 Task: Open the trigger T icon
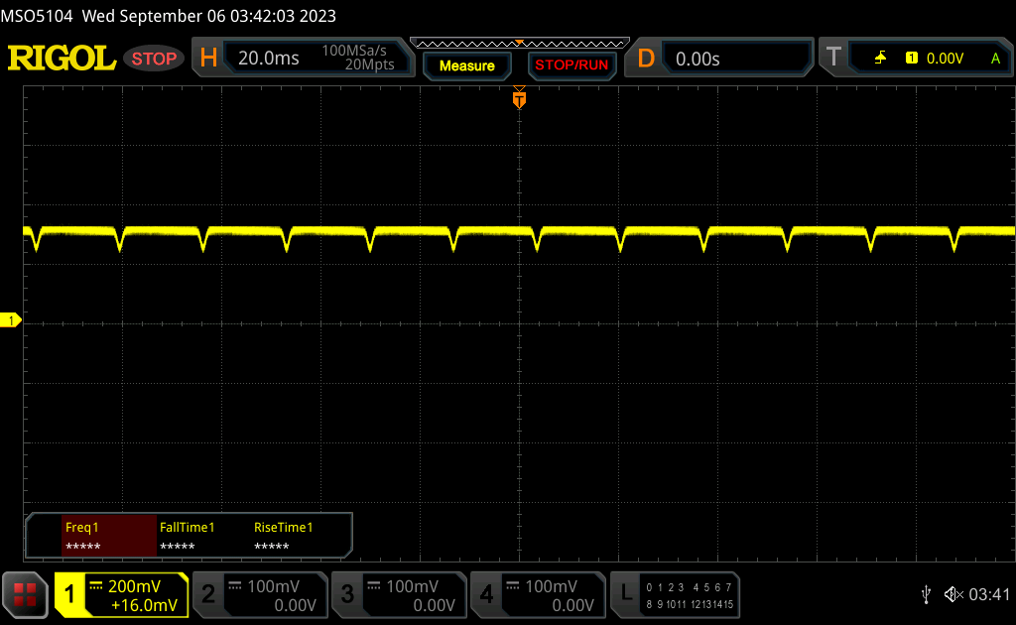tap(833, 58)
